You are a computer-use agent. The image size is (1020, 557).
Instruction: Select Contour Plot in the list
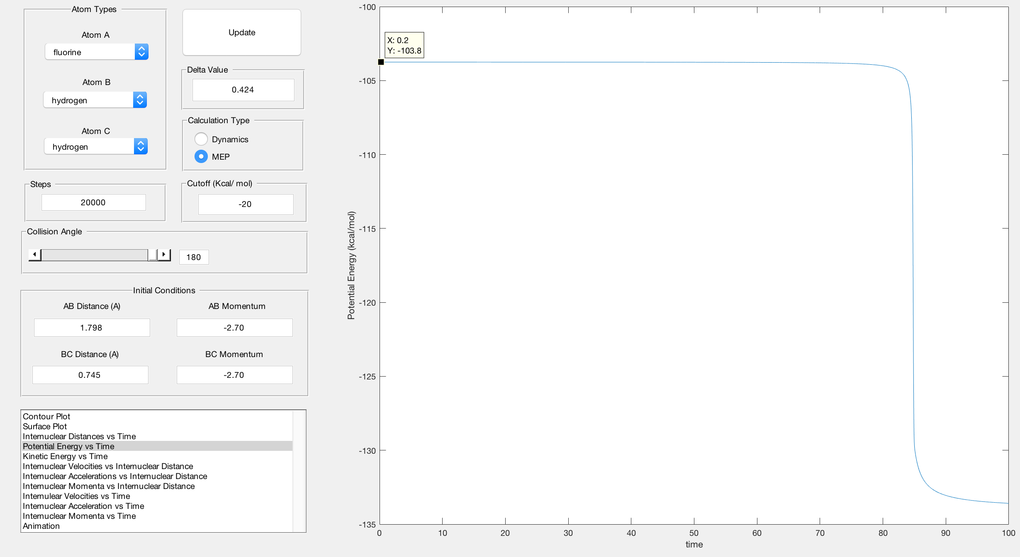[46, 416]
